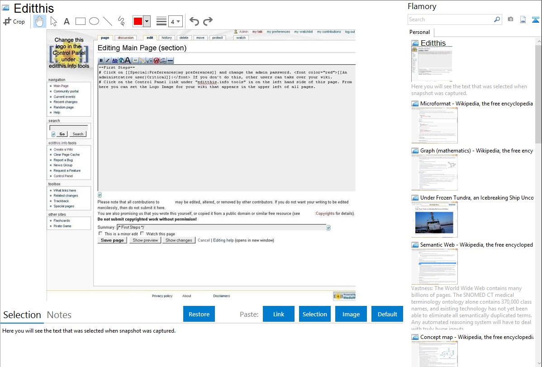Click the Show preview button
Screen dimensions: 542x367
(145, 240)
